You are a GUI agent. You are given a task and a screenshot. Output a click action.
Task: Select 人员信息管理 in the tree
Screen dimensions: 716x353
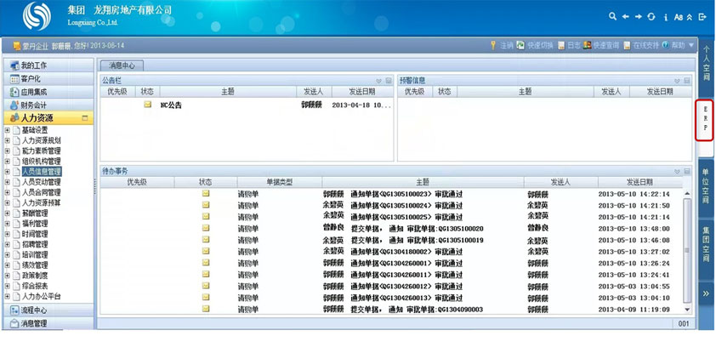coord(41,172)
